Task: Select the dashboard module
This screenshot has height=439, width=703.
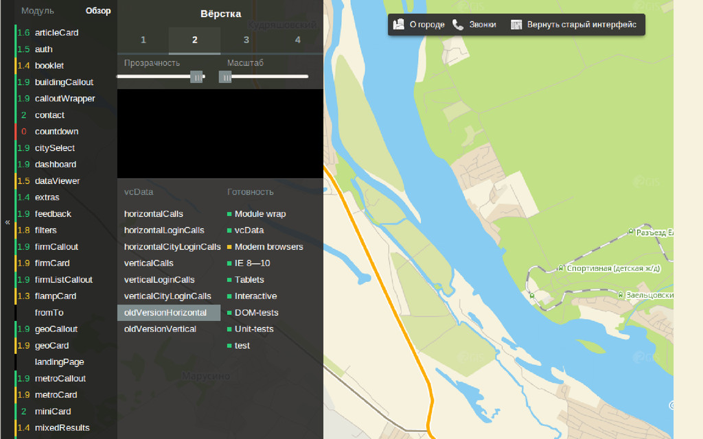Action: tap(56, 165)
